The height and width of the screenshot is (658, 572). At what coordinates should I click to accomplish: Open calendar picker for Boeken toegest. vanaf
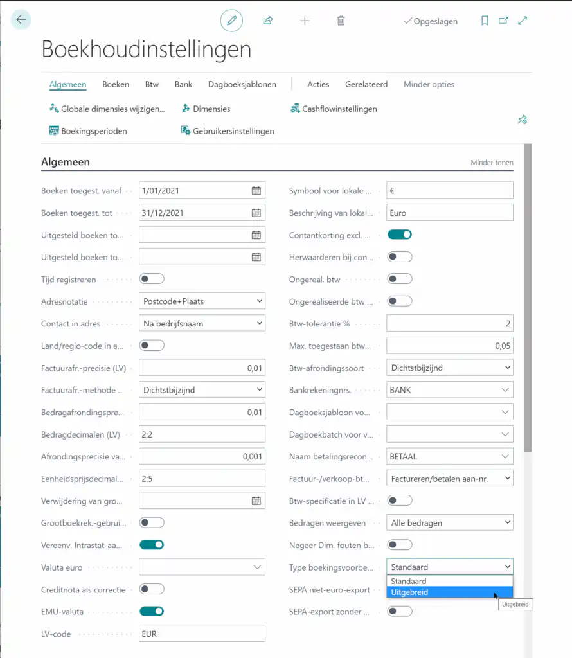256,191
